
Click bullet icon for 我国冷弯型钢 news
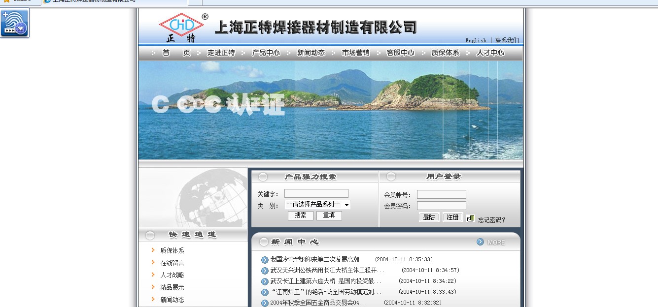click(265, 260)
